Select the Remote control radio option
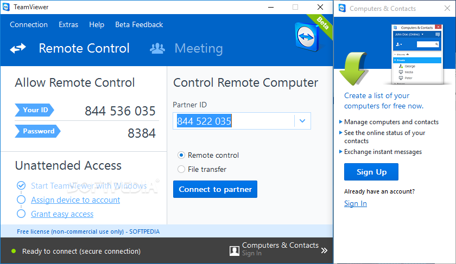The height and width of the screenshot is (264, 456). coord(181,155)
